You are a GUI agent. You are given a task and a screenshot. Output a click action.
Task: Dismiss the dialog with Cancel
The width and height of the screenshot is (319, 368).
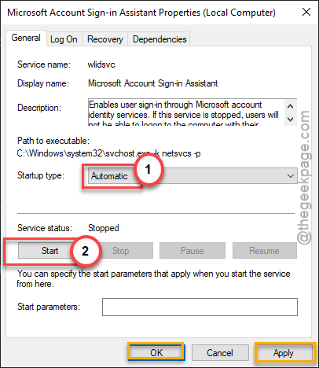[220, 352]
